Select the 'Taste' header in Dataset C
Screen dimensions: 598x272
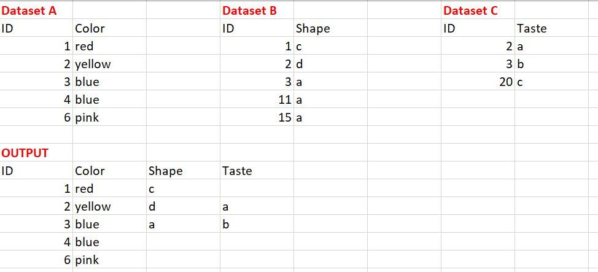tap(532, 28)
